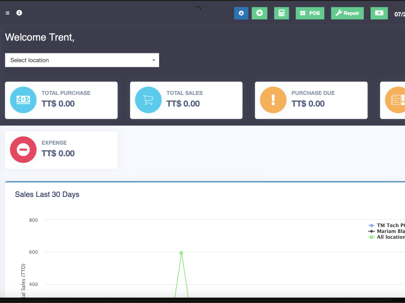Click the TOTAL PURCHASE label
Image resolution: width=405 pixels, height=303 pixels.
[66, 93]
